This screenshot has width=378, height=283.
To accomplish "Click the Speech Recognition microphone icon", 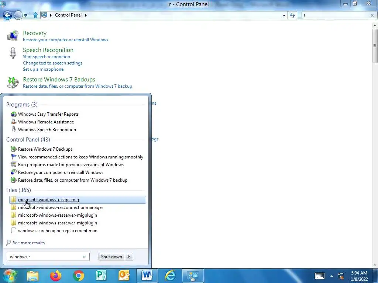I will click(x=13, y=53).
